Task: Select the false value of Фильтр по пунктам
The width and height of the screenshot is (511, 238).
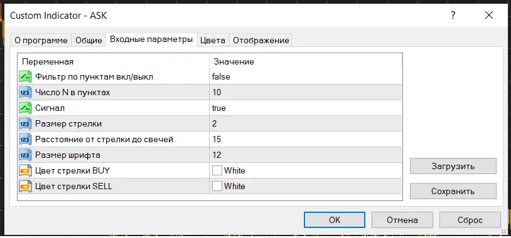Action: click(x=221, y=77)
